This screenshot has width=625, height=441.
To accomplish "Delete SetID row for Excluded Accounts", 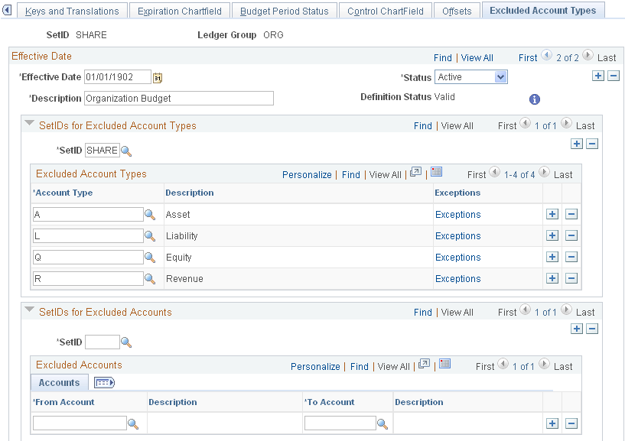I will [592, 329].
